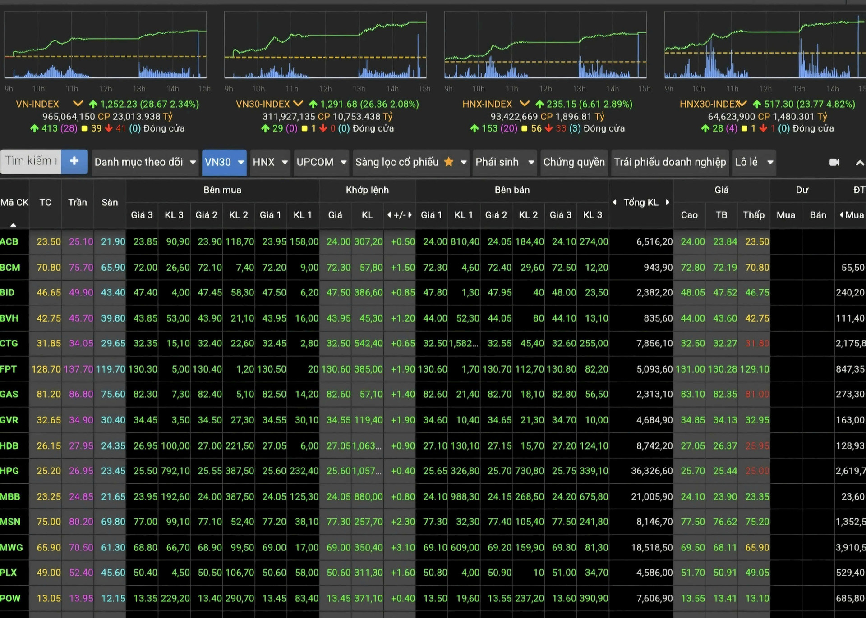This screenshot has height=618, width=866.
Task: Open Trái phiếu doanh nghiệp tab
Action: click(x=670, y=162)
